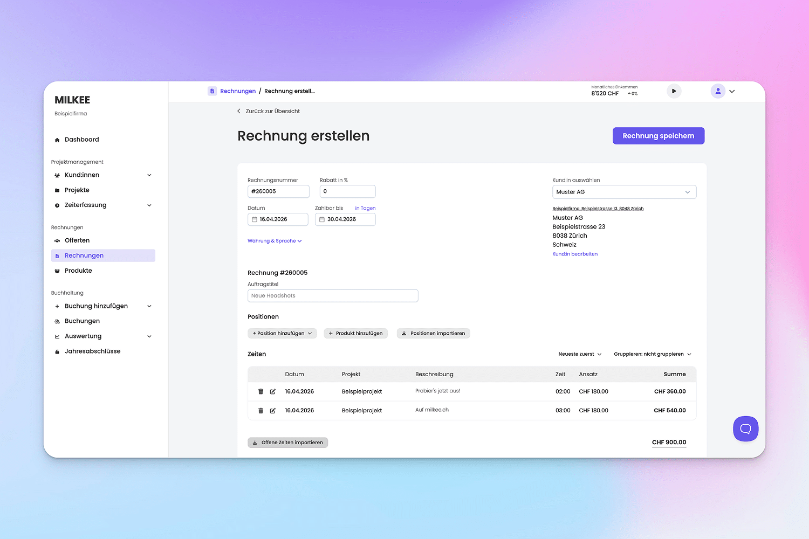Open the user profile avatar menu

tap(718, 91)
